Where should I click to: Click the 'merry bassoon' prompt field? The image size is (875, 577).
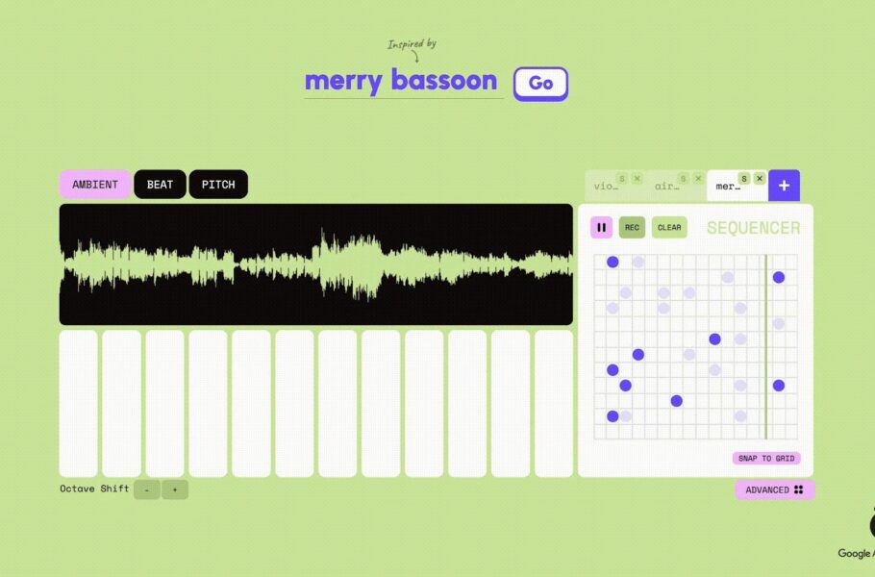click(401, 82)
